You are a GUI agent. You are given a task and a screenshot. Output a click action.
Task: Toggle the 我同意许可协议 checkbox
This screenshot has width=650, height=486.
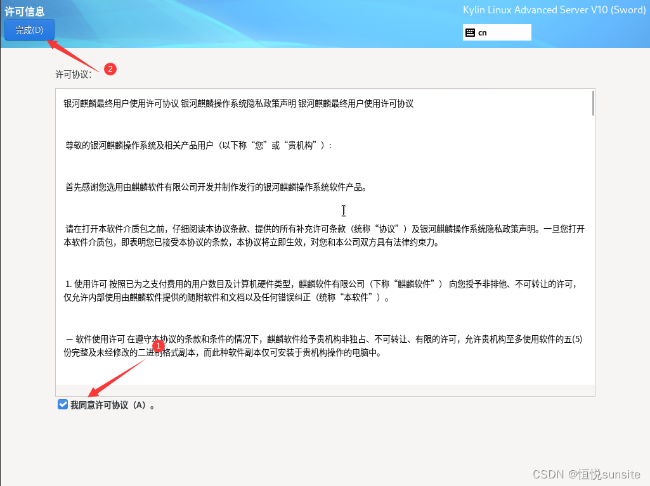[63, 404]
